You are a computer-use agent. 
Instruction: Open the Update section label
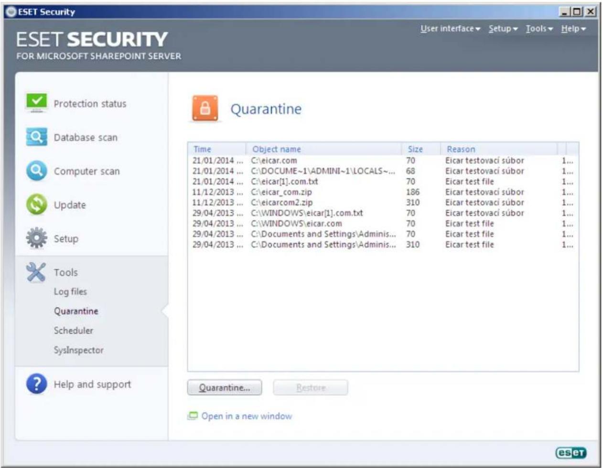[x=70, y=205]
